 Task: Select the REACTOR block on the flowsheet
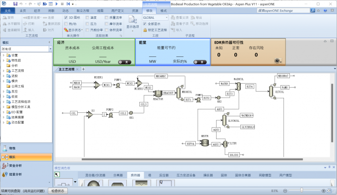[x=158, y=94]
